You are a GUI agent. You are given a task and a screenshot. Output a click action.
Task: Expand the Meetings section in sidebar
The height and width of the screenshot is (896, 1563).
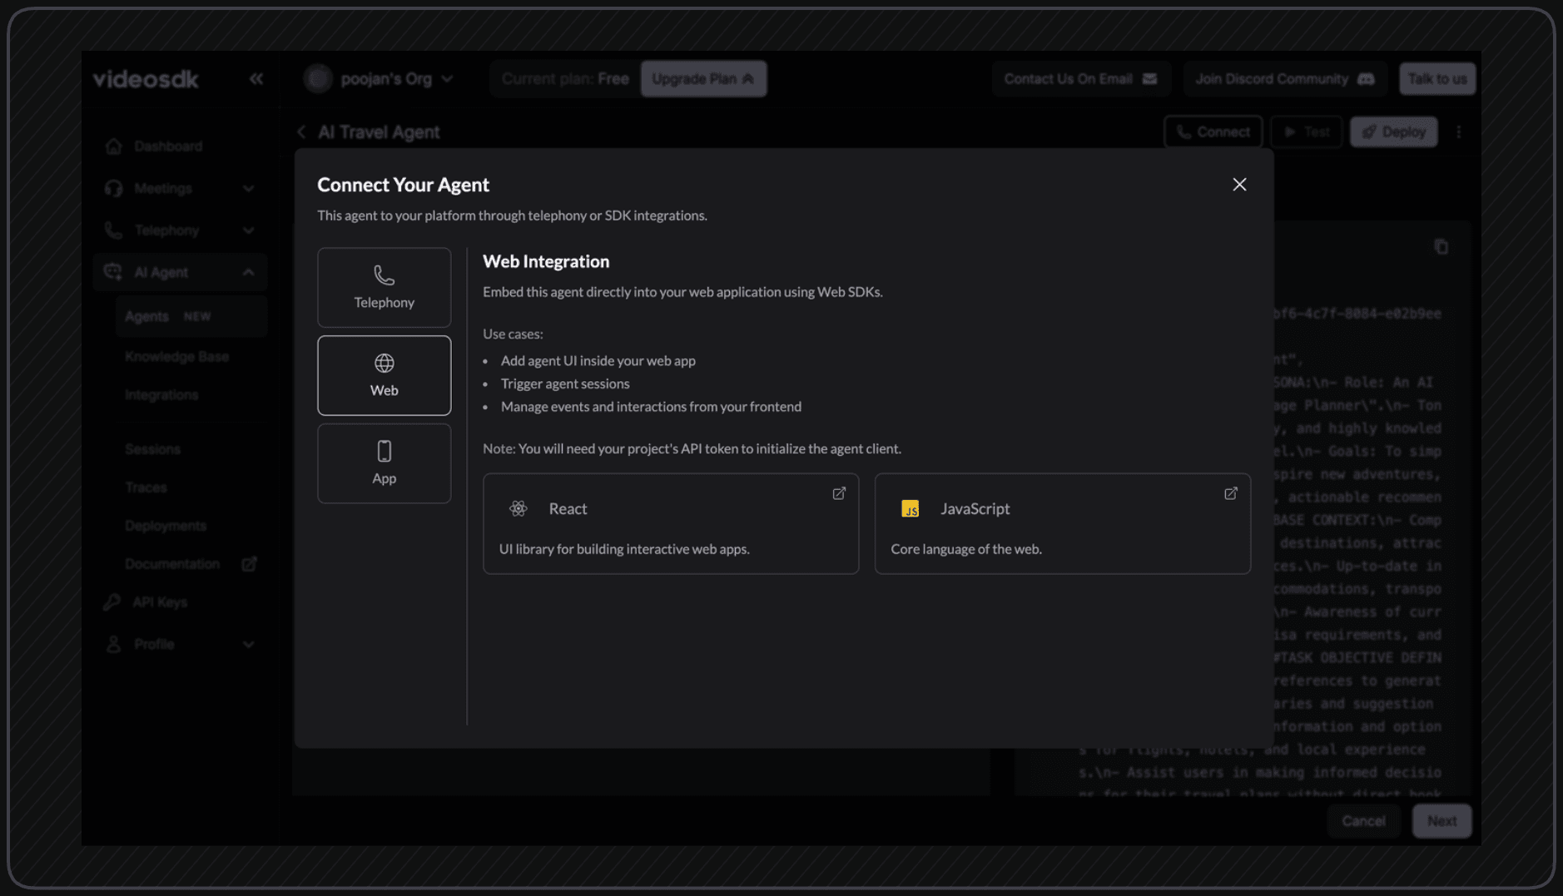(249, 188)
